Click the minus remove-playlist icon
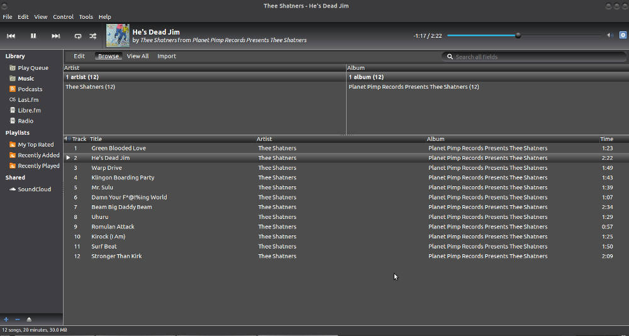 [x=17, y=320]
